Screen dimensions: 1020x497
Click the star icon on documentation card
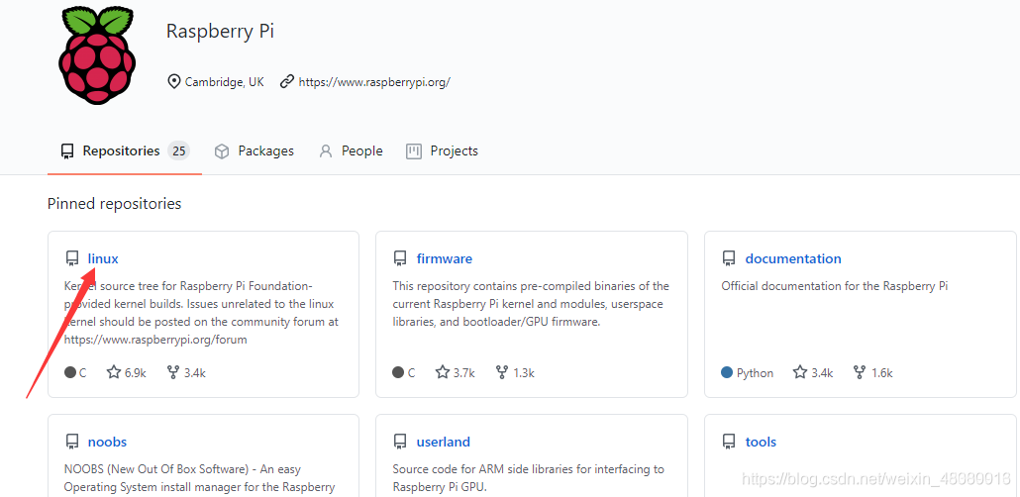pos(800,372)
